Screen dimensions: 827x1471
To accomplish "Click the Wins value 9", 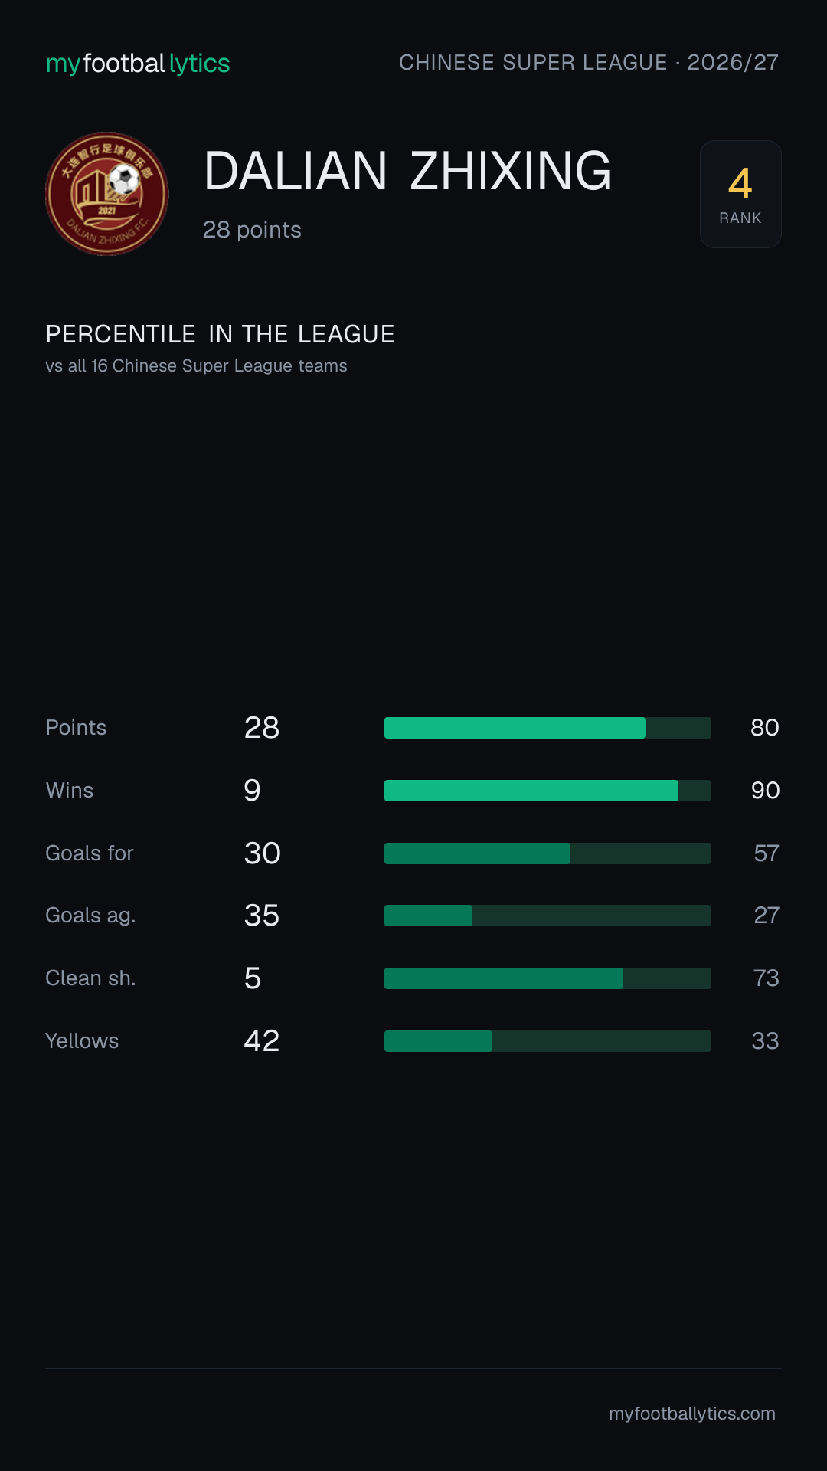I will pos(253,791).
